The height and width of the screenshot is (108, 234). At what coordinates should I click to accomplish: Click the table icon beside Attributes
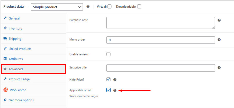5,58
